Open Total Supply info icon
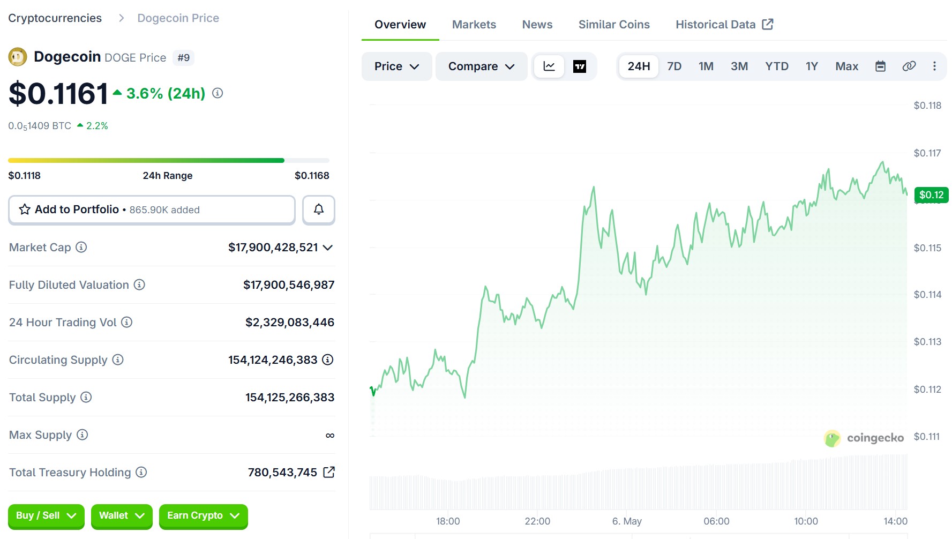This screenshot has height=539, width=952. click(86, 397)
